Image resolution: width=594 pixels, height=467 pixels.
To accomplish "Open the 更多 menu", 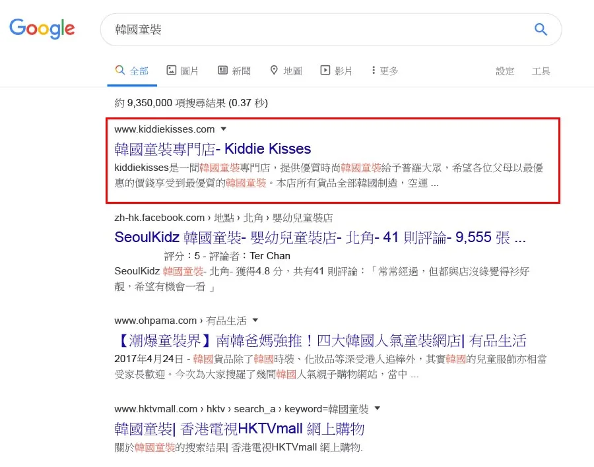I will coord(385,71).
